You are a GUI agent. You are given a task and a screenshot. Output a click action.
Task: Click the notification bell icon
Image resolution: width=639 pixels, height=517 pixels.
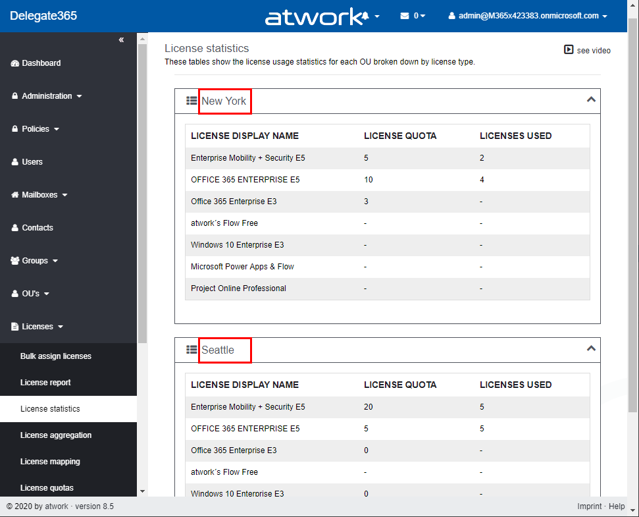(x=365, y=16)
